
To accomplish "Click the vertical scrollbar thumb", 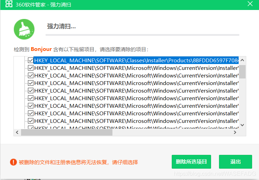I will 242,72.
